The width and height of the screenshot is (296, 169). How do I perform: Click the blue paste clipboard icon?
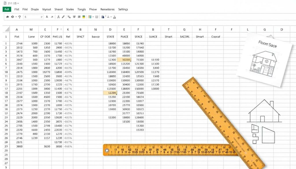[103, 17]
